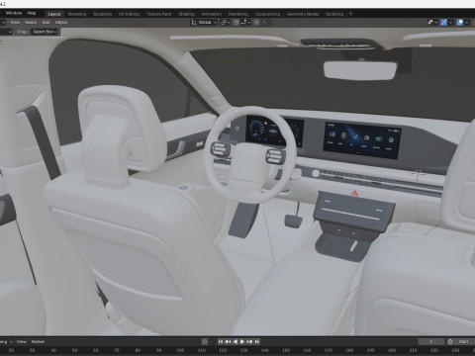The image size is (475, 356).
Task: Open the viewport Add menu
Action: 46,23
